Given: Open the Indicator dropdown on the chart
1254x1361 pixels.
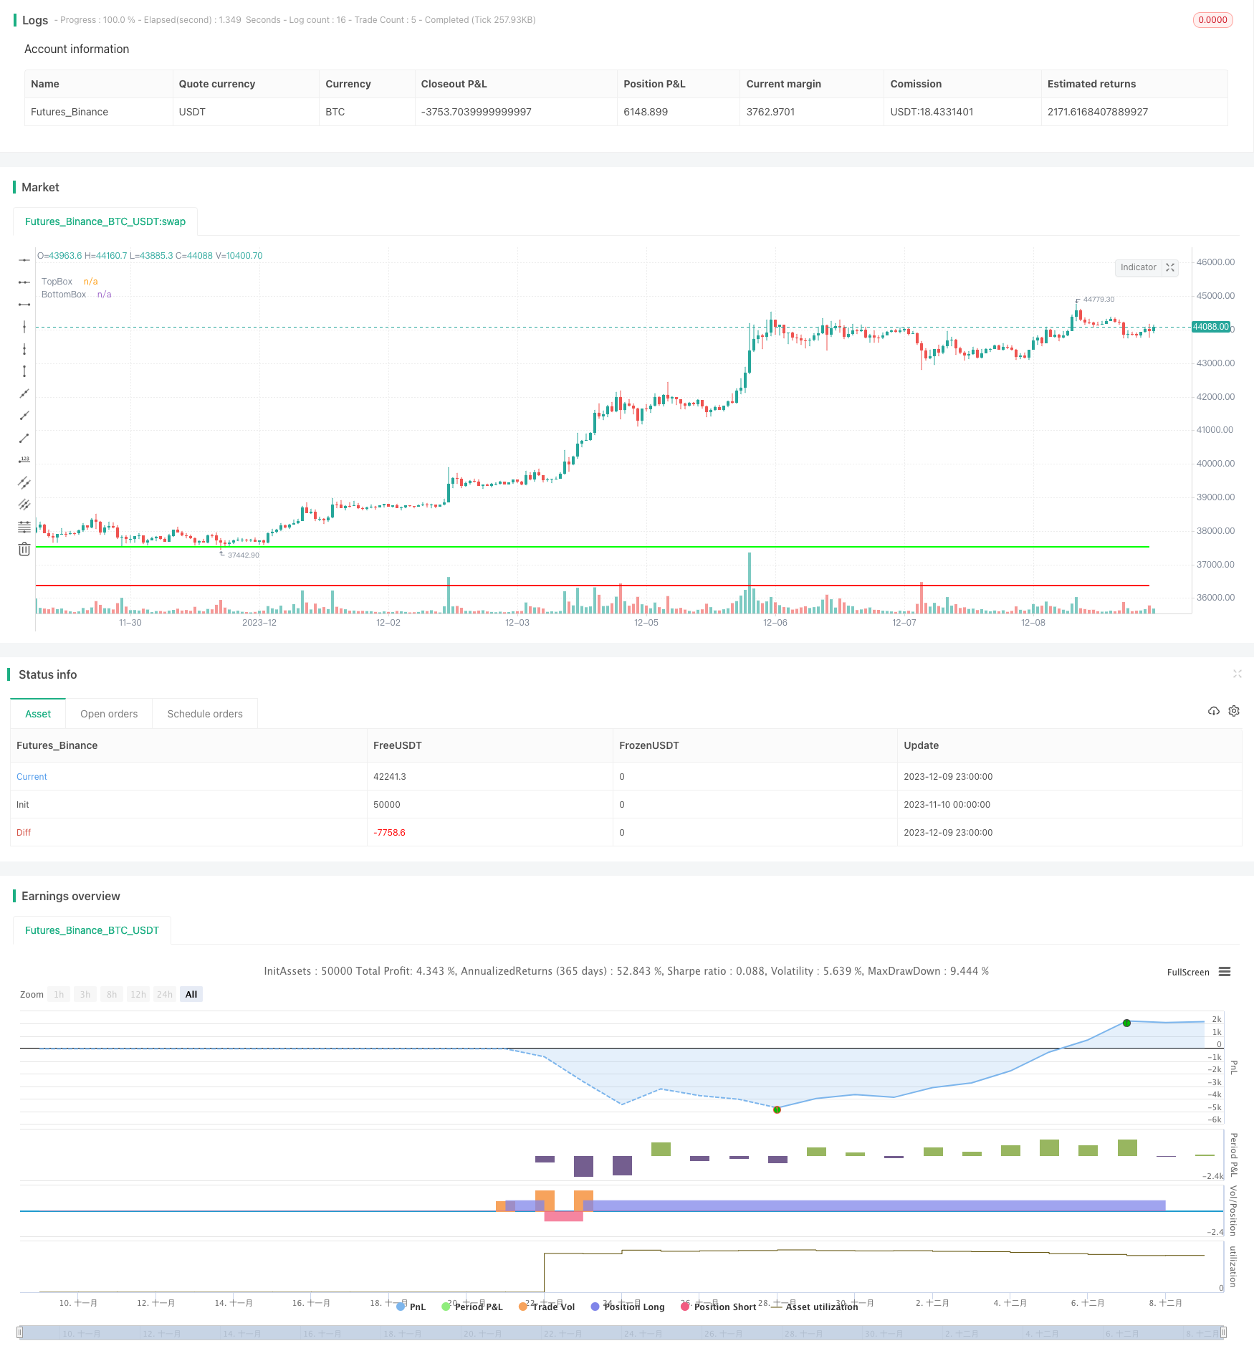Looking at the screenshot, I should (1139, 267).
